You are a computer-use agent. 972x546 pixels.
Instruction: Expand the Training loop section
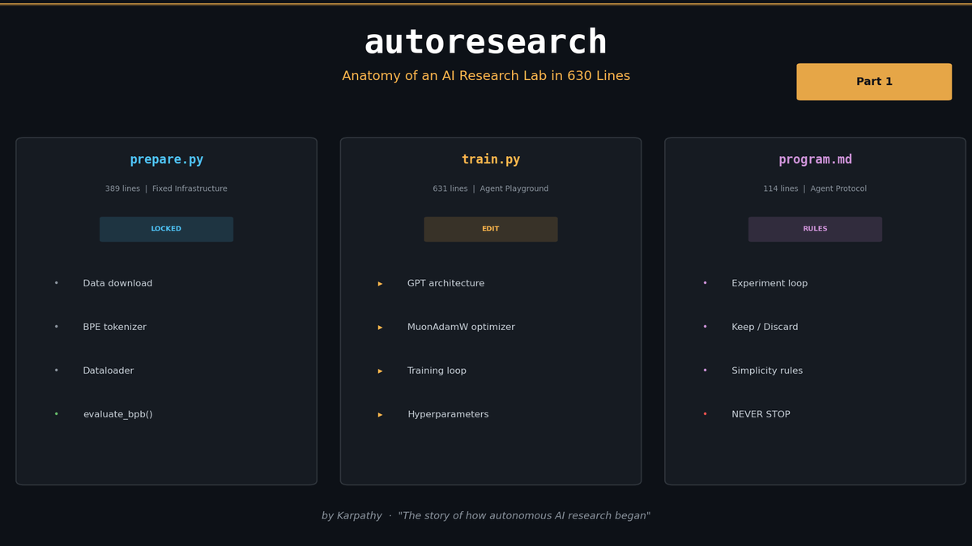tap(379, 370)
